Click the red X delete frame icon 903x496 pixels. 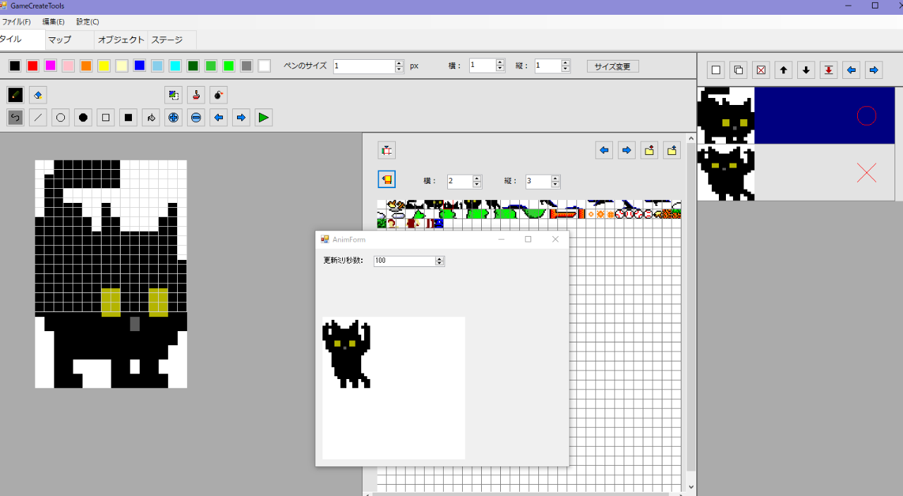(x=760, y=70)
